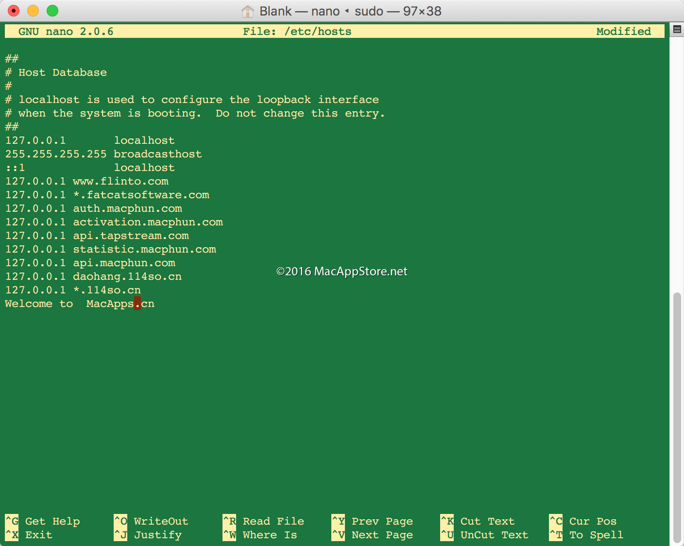Click the vertical scrollbar thumb
Screen dimensions: 684x546
tap(677, 418)
